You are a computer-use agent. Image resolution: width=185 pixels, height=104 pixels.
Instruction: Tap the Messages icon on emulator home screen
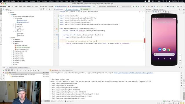[160, 49]
